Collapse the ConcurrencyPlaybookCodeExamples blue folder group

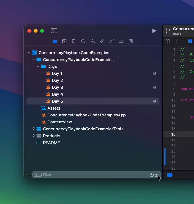(33, 60)
